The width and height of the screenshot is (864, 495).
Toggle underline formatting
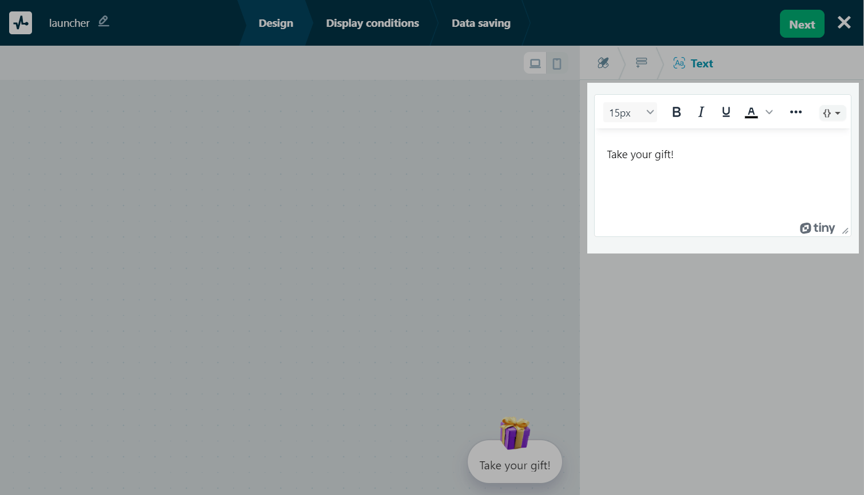726,112
